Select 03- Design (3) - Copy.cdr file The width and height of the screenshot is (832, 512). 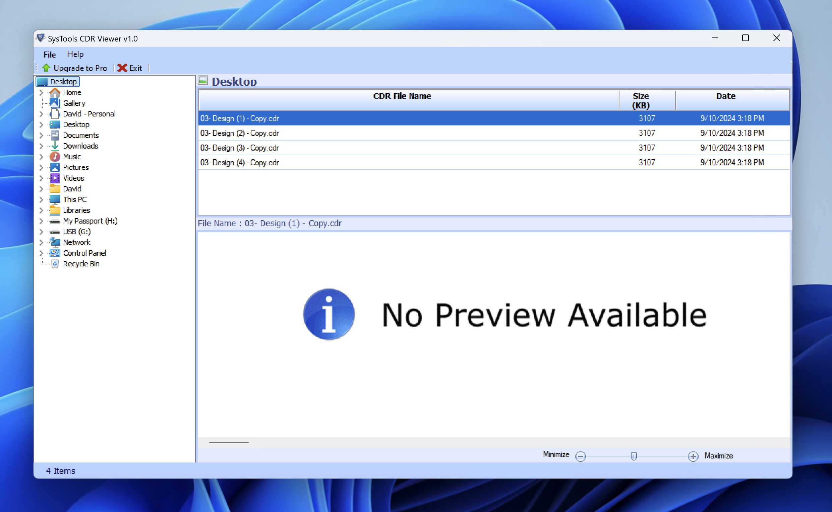(x=494, y=148)
